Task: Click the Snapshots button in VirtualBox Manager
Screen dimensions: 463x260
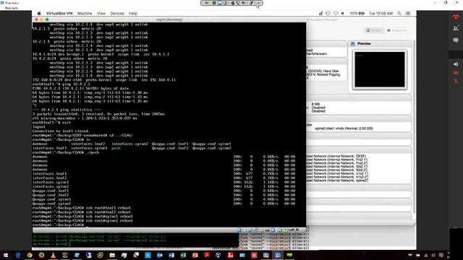Action: [397, 30]
